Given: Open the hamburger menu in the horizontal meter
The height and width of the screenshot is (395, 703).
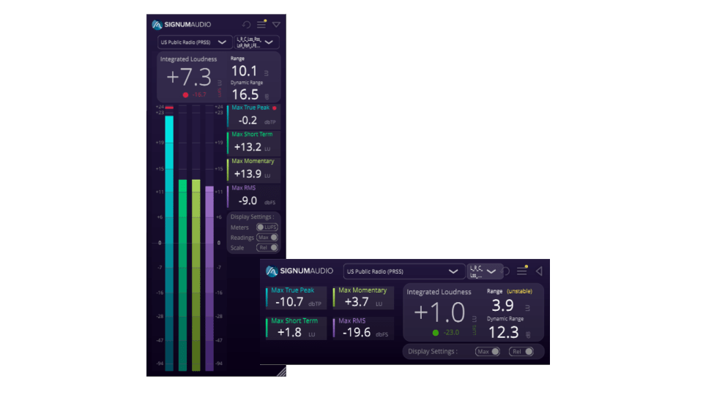Looking at the screenshot, I should (x=522, y=271).
